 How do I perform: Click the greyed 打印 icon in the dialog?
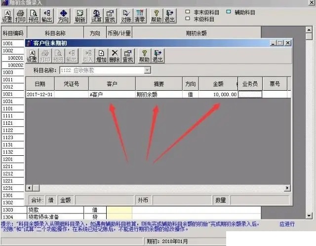(45, 56)
